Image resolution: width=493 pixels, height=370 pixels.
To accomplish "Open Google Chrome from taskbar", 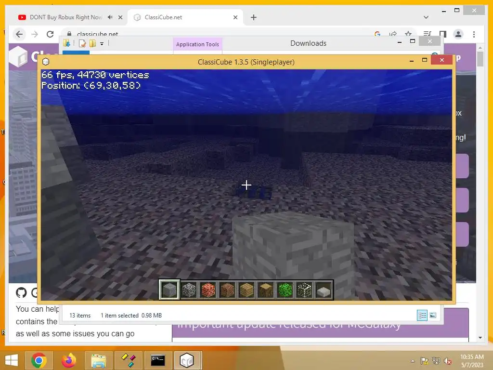I will (39, 360).
